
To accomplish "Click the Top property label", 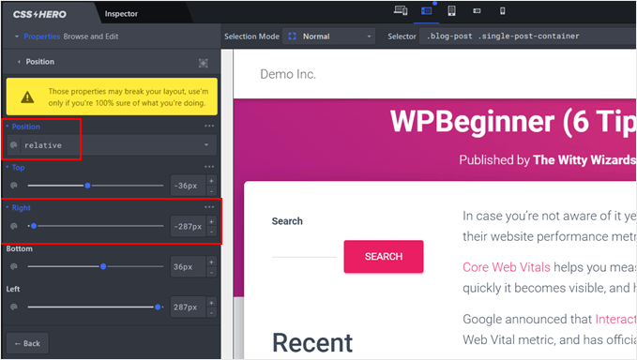I will (18, 167).
